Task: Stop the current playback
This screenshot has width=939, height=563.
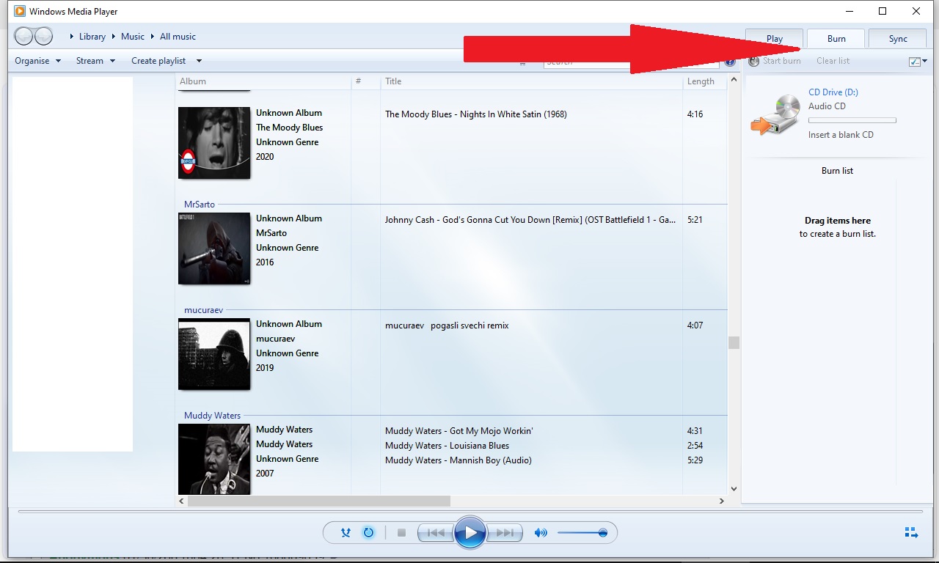Action: (401, 533)
